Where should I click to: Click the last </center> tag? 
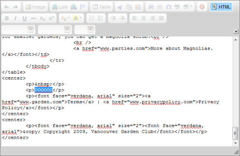point(15,138)
